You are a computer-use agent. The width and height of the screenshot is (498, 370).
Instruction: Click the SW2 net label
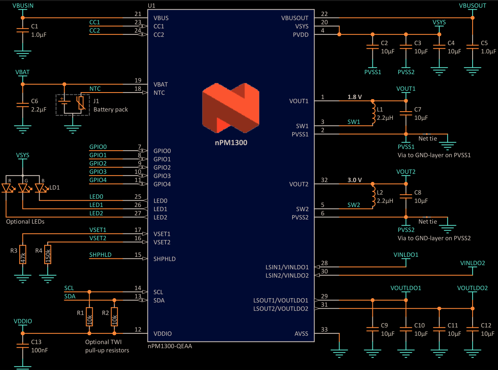[354, 205]
